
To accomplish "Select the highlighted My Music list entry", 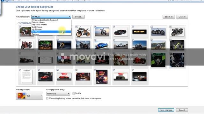I will pyautogui.click(x=51, y=32).
